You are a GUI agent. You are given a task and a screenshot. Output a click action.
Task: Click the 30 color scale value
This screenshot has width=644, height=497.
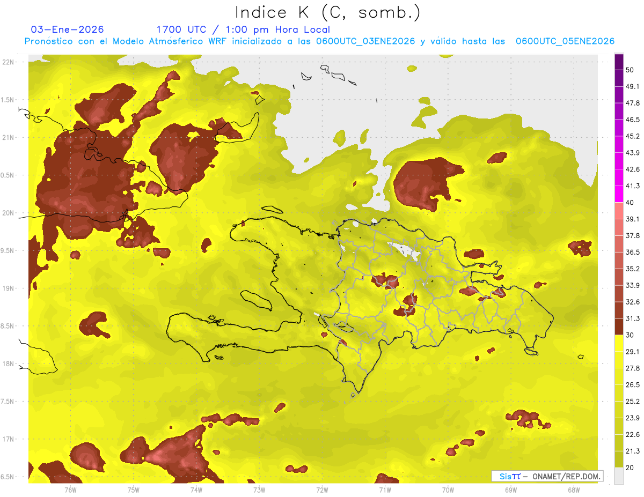[x=630, y=335]
